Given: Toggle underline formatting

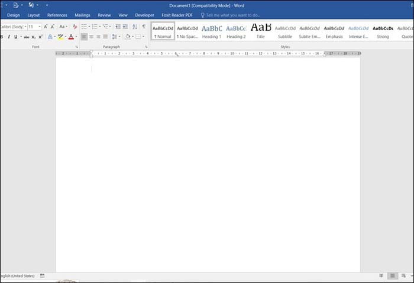Looking at the screenshot, I should (x=15, y=37).
